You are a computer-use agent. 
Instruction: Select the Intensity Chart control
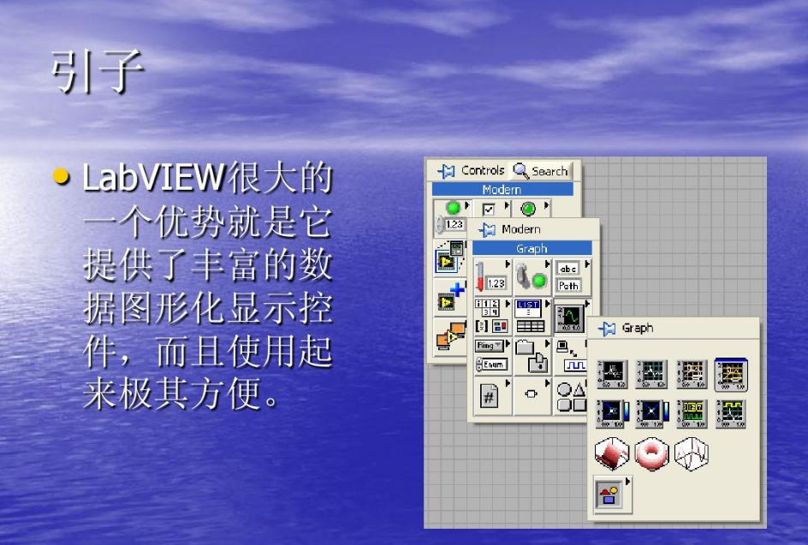[612, 413]
